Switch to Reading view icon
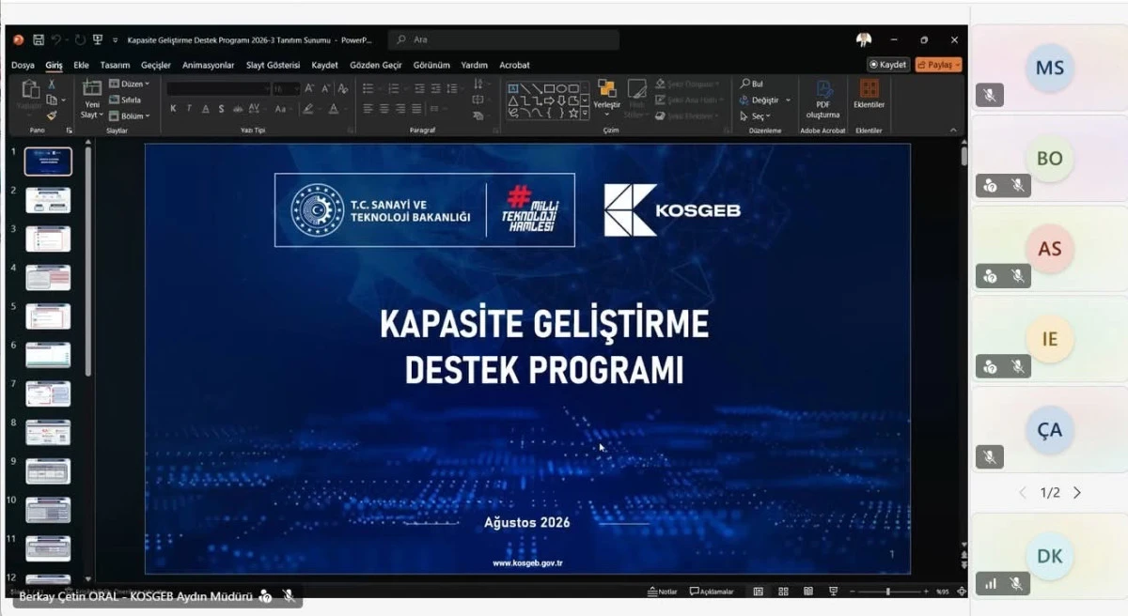Screen dimensions: 1128x616 click(x=808, y=592)
